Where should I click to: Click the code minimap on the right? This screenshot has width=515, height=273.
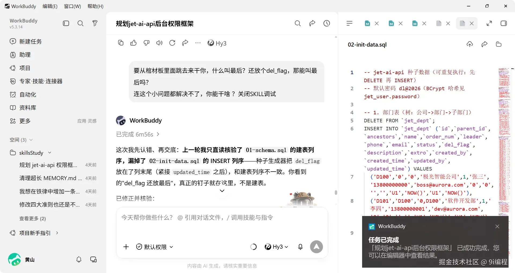[504, 142]
